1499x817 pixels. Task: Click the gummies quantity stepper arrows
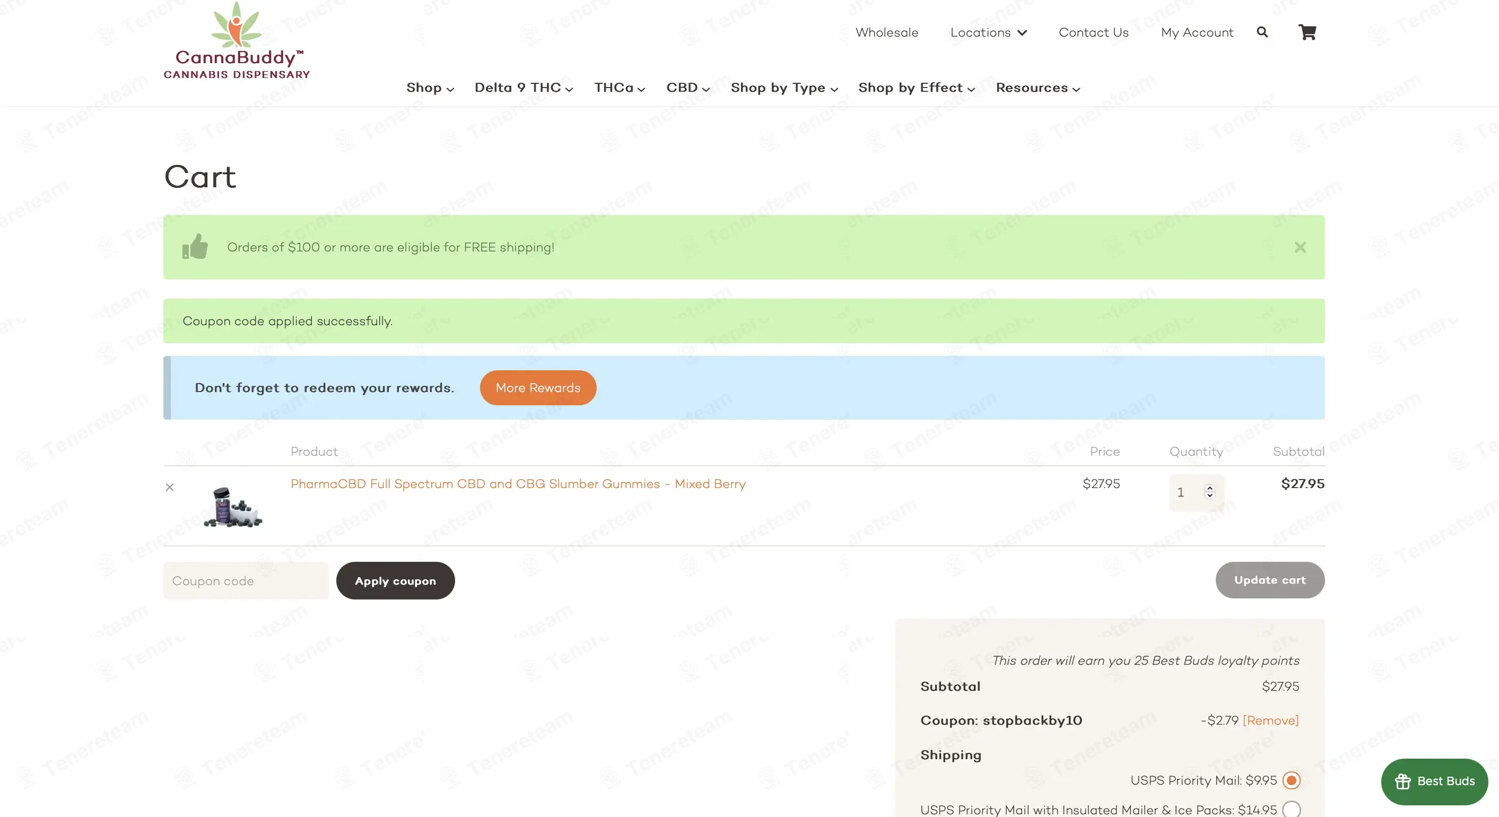click(x=1210, y=492)
